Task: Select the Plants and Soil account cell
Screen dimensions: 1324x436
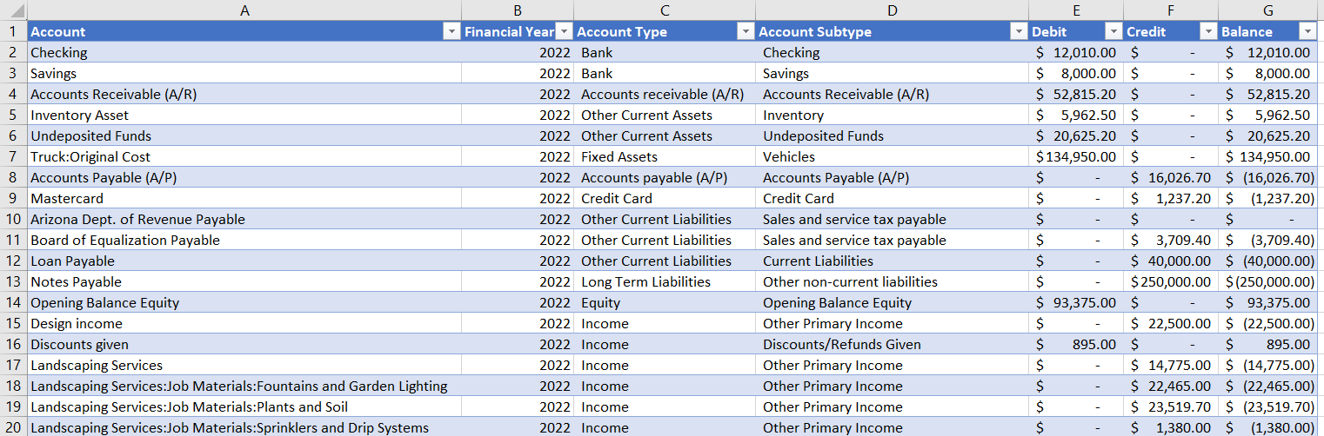Action: 244,406
